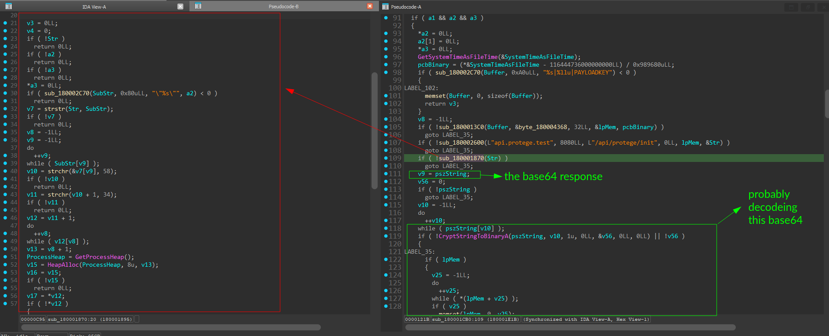Click the IDA View-A tab icon

(x=9, y=6)
